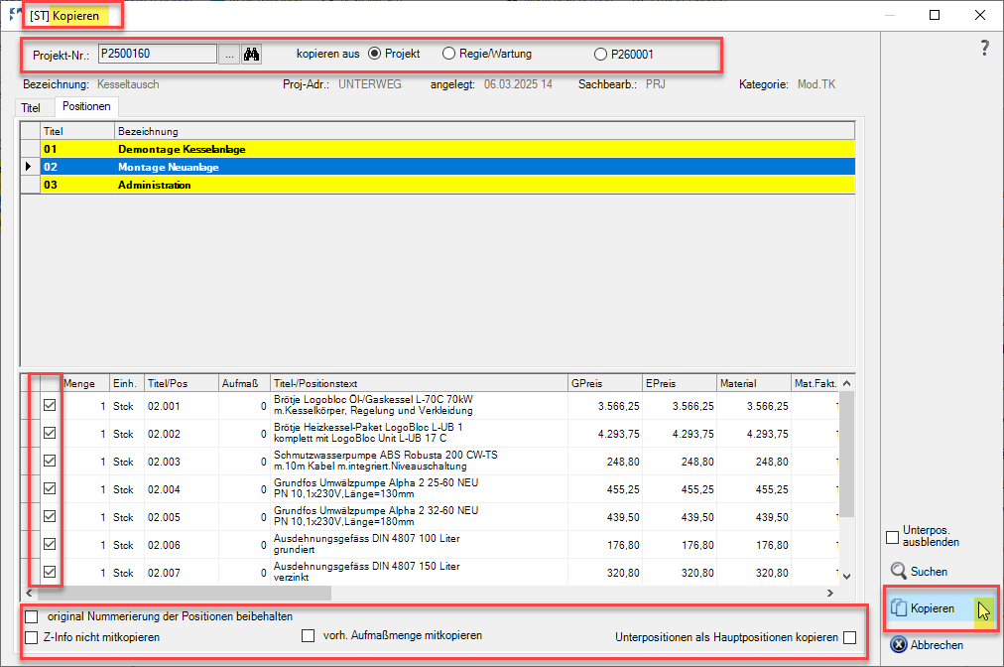Image resolution: width=1004 pixels, height=667 pixels.
Task: Click the horizontal scrollbar right arrow
Action: point(831,593)
